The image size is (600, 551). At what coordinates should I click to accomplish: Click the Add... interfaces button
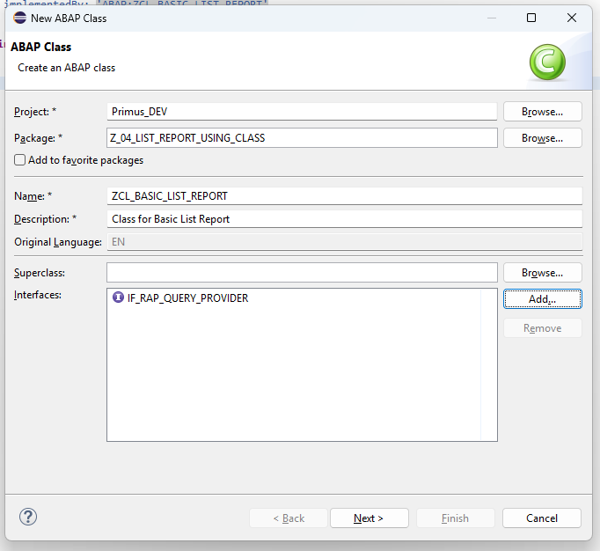[x=543, y=298]
